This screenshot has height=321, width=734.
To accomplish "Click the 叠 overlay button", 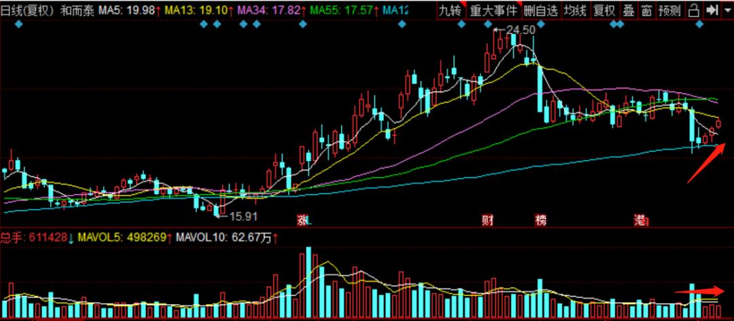I will pos(628,10).
